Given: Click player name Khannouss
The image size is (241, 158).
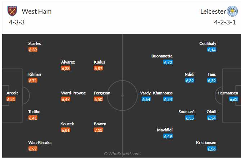Looking at the screenshot, I should click(163, 93).
